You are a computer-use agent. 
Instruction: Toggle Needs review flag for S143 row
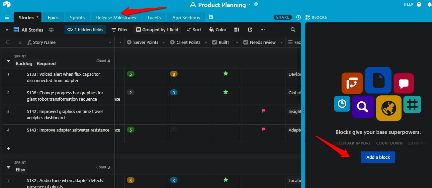point(264,129)
